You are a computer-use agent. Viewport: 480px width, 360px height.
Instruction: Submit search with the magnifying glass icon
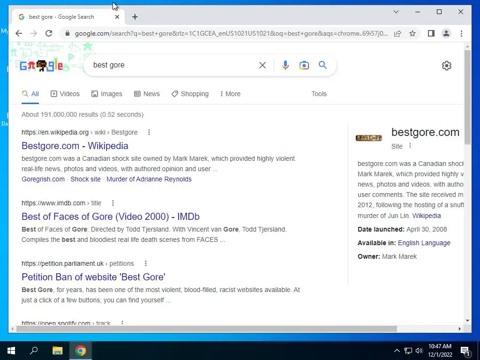[x=322, y=65]
